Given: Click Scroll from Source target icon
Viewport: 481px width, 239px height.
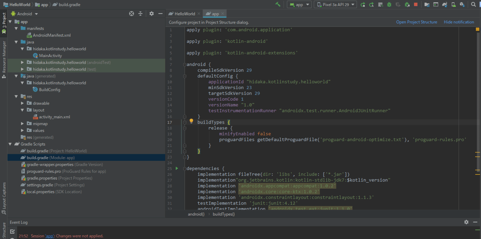Looking at the screenshot, I should (131, 14).
